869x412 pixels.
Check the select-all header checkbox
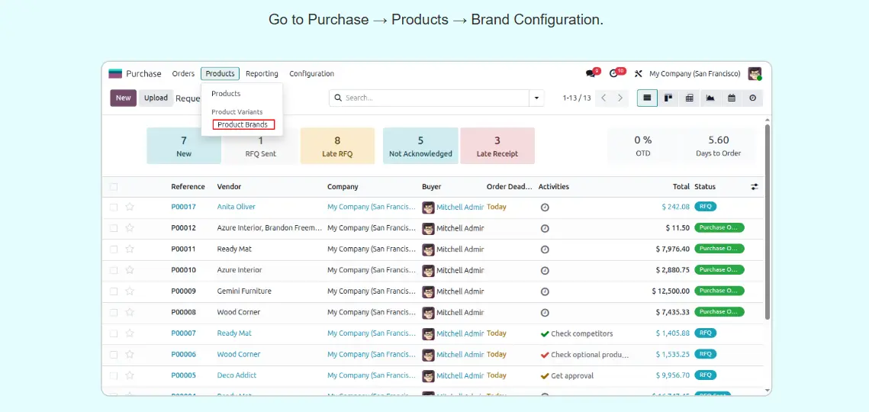coord(114,187)
